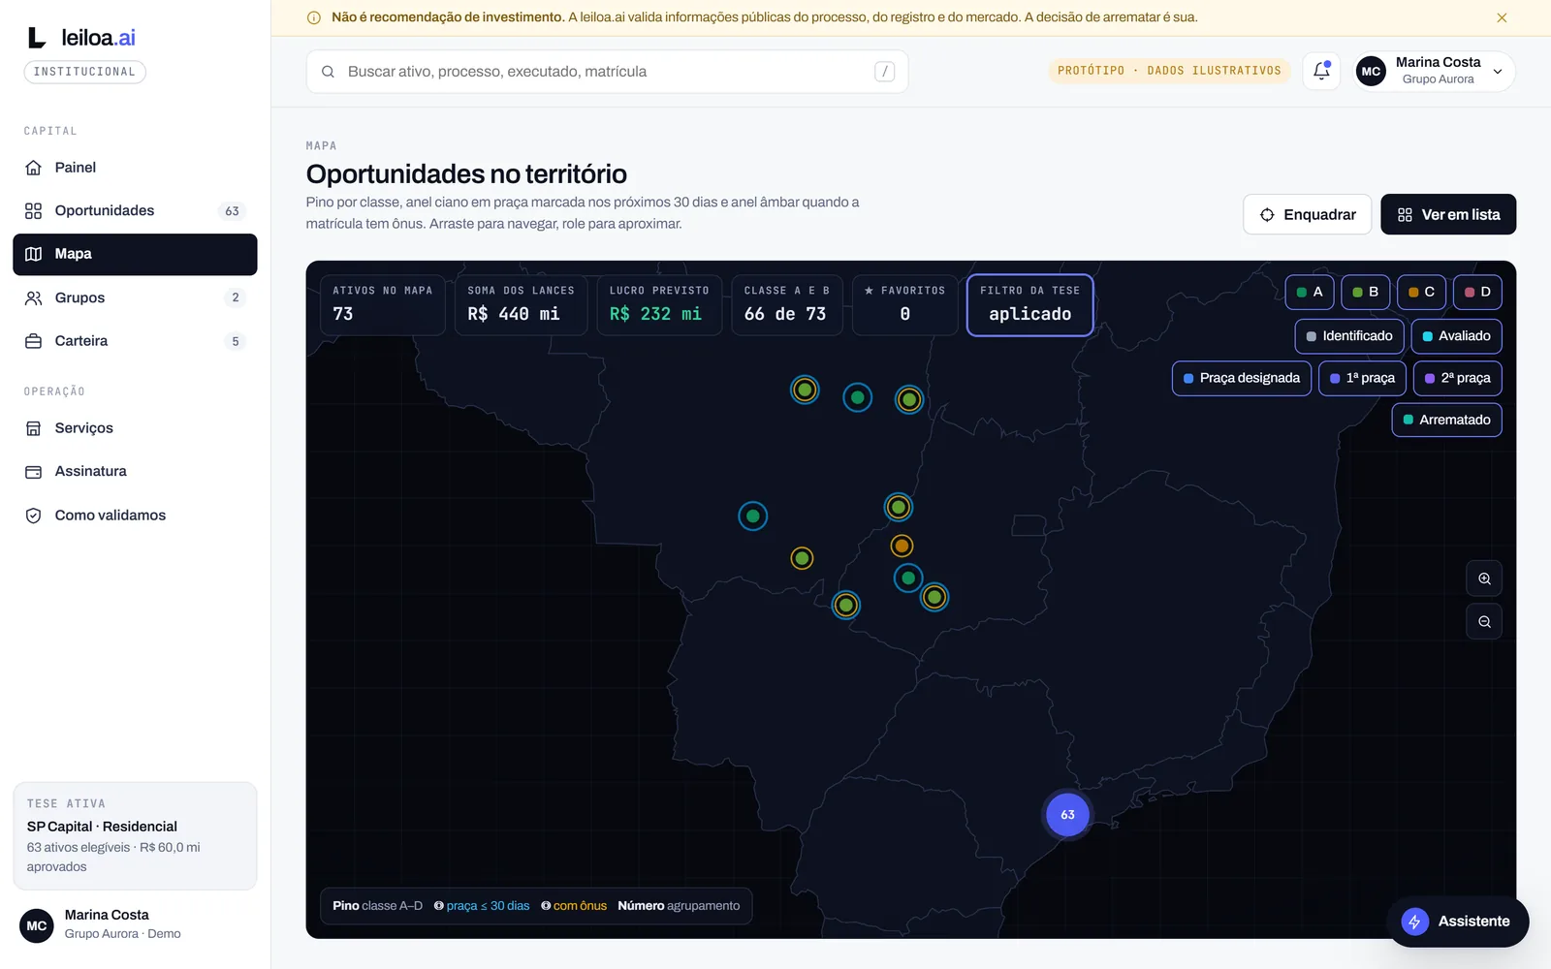1551x969 pixels.
Task: Click Enquadrar button
Action: pos(1307,214)
